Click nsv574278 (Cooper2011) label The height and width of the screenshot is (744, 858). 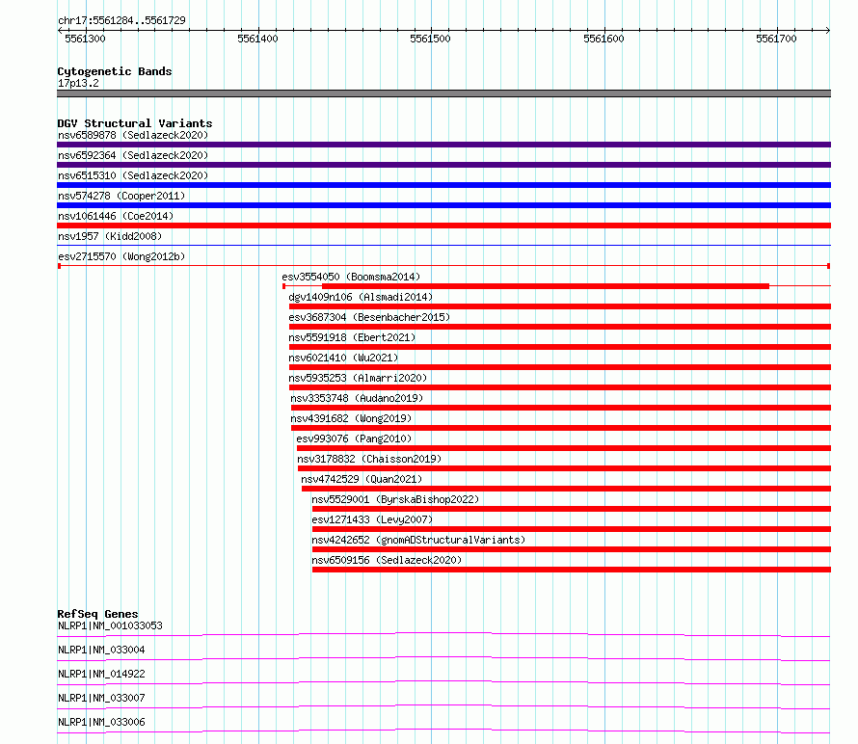(x=121, y=196)
